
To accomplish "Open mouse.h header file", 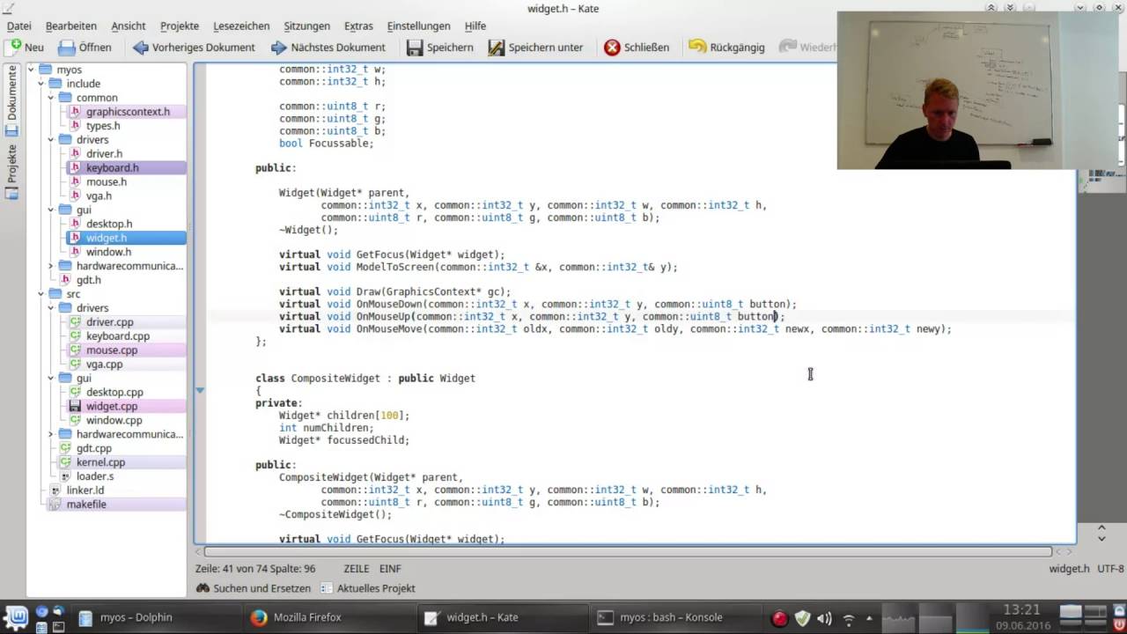I will click(x=106, y=182).
